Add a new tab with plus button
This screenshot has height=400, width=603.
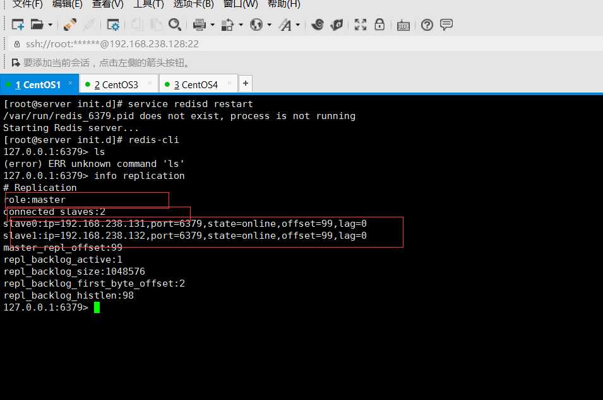246,84
